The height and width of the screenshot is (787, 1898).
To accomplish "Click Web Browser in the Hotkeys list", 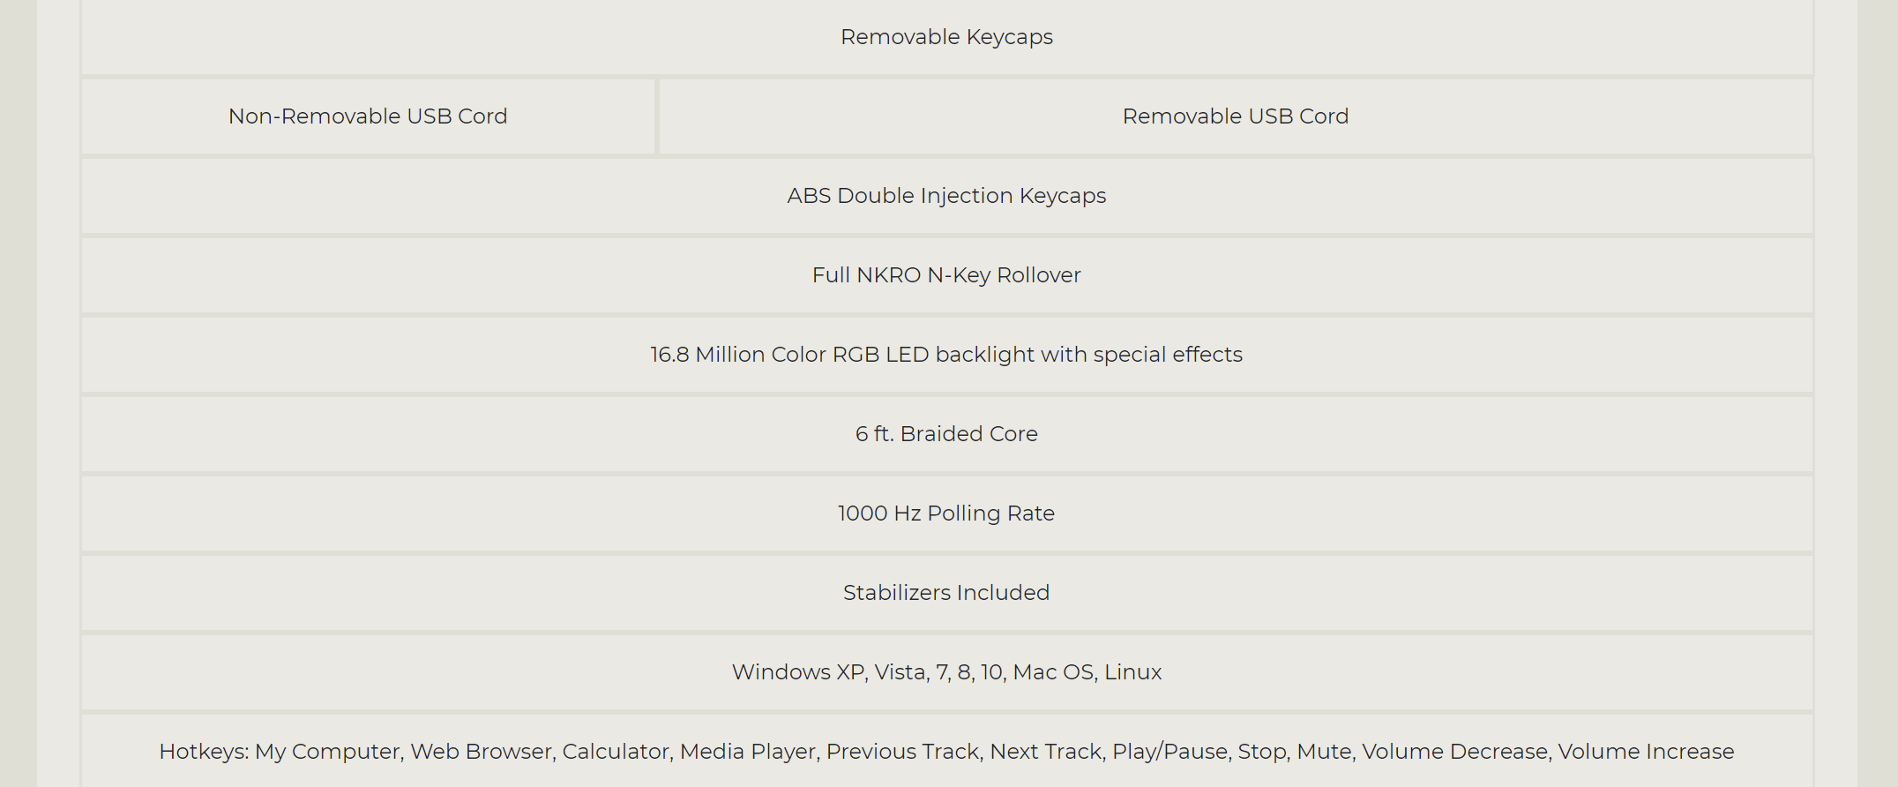I will [x=481, y=752].
